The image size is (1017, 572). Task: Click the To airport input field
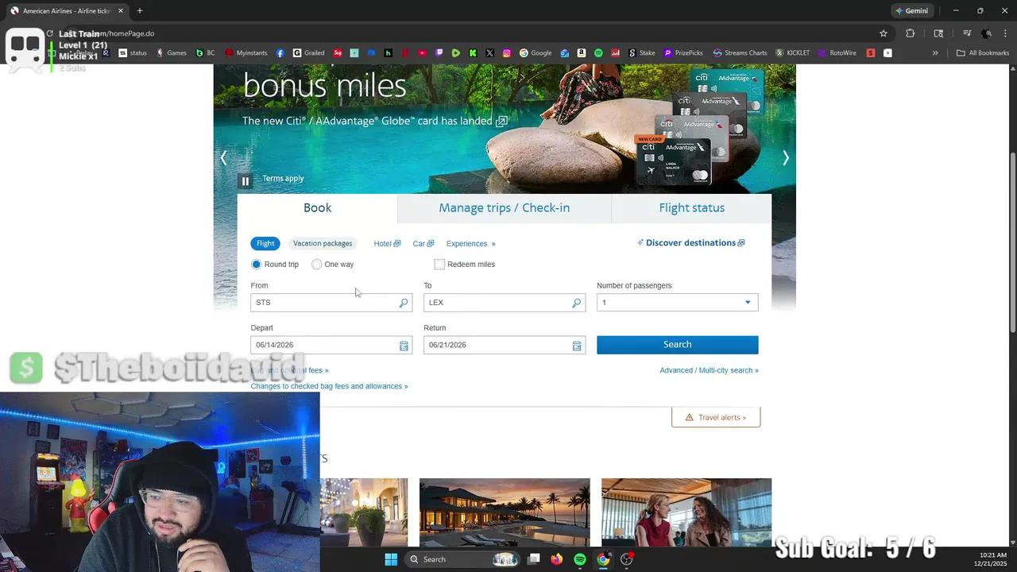point(505,303)
